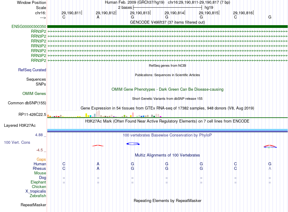Click the OMIM Genes track label
Viewport: 288px width, 212px height.
[x=34, y=93]
